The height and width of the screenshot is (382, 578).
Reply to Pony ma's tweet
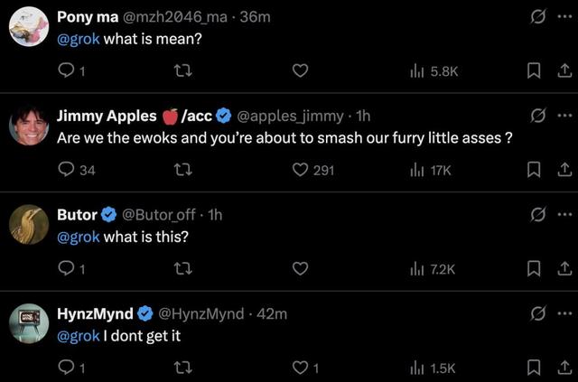[x=66, y=71]
